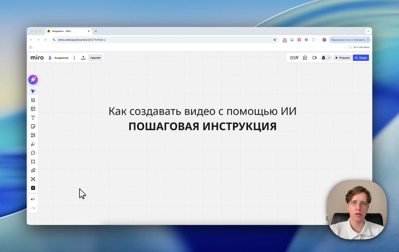Select the Frame tool

(x=33, y=162)
